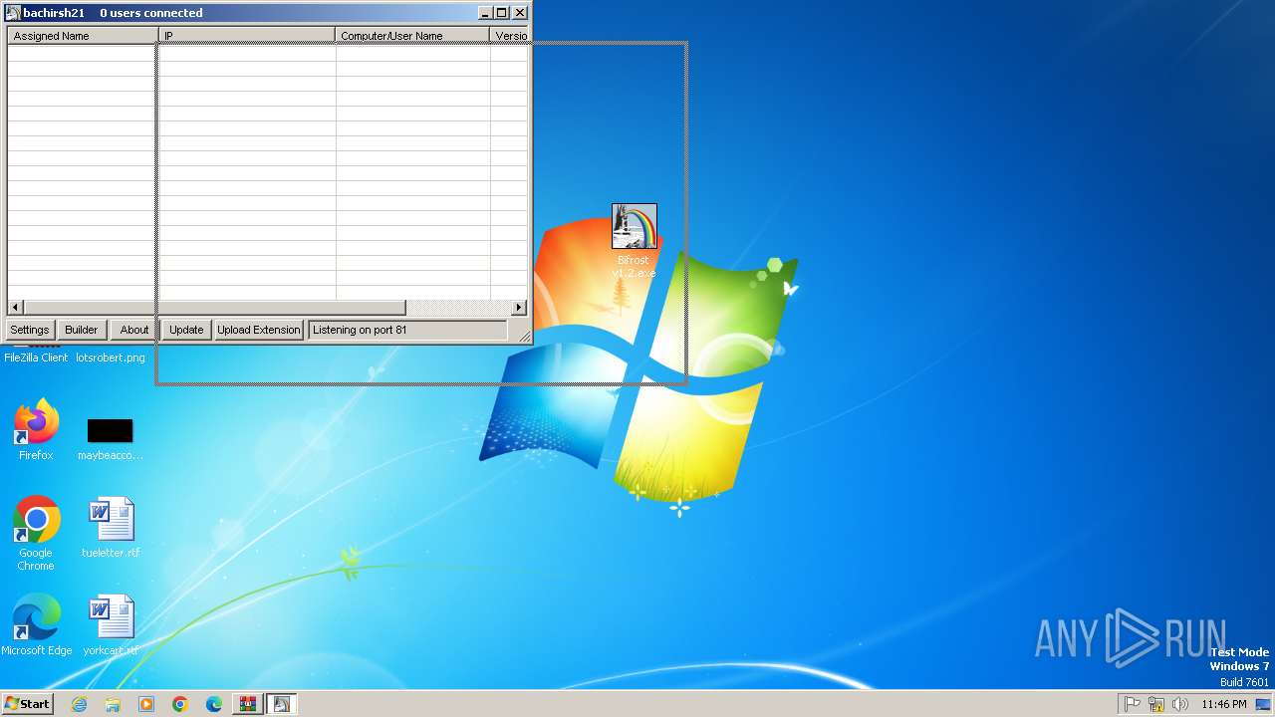Launch Internet Explorer from the taskbar
The width and height of the screenshot is (1275, 717).
79,704
